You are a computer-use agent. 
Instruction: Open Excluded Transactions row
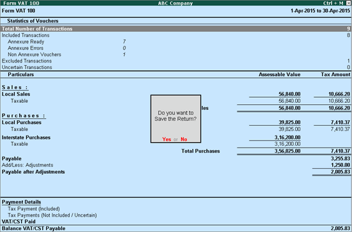click(176, 61)
